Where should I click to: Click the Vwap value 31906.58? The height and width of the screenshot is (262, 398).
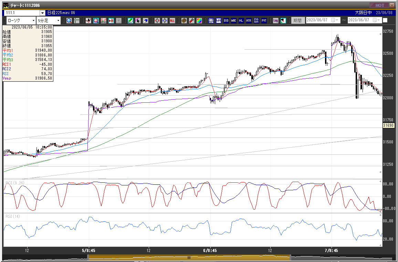coord(43,78)
